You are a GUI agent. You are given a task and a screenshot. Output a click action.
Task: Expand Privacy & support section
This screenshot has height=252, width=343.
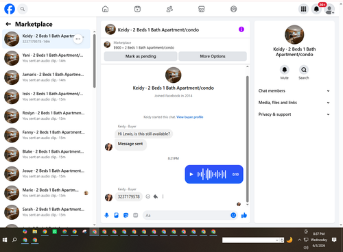tap(294, 114)
